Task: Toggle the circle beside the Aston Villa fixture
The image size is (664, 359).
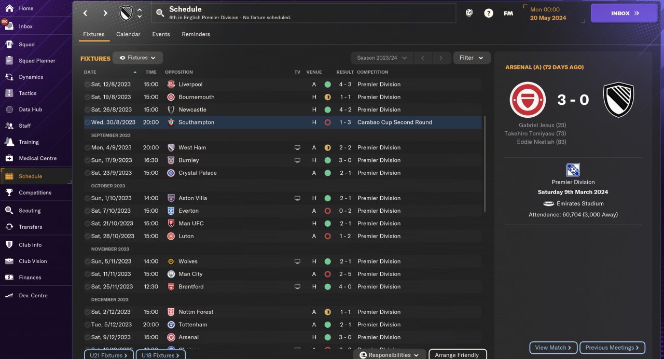Action: 87,198
